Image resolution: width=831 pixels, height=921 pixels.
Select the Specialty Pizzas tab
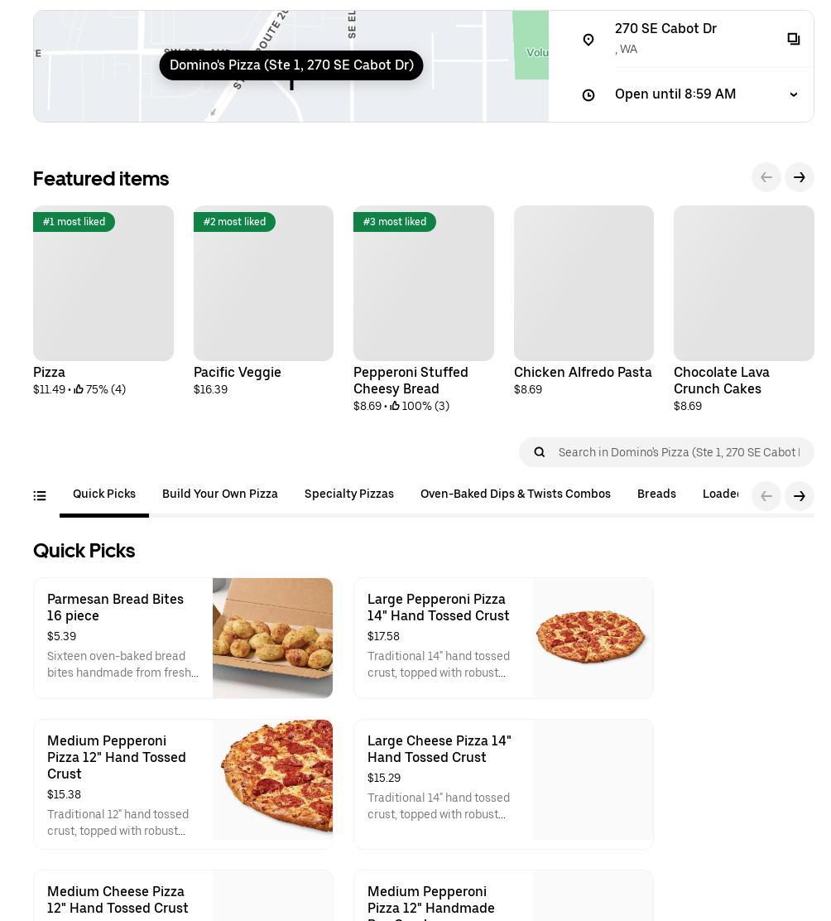[x=349, y=494]
